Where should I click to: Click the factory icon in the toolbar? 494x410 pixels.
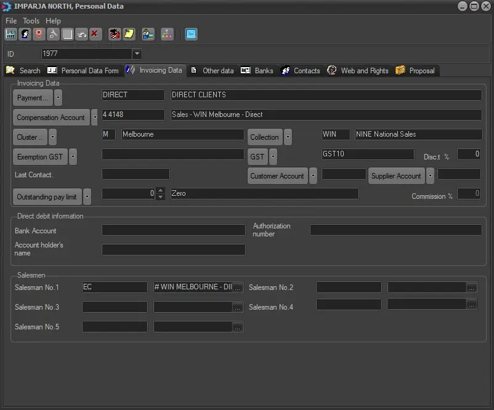10,34
